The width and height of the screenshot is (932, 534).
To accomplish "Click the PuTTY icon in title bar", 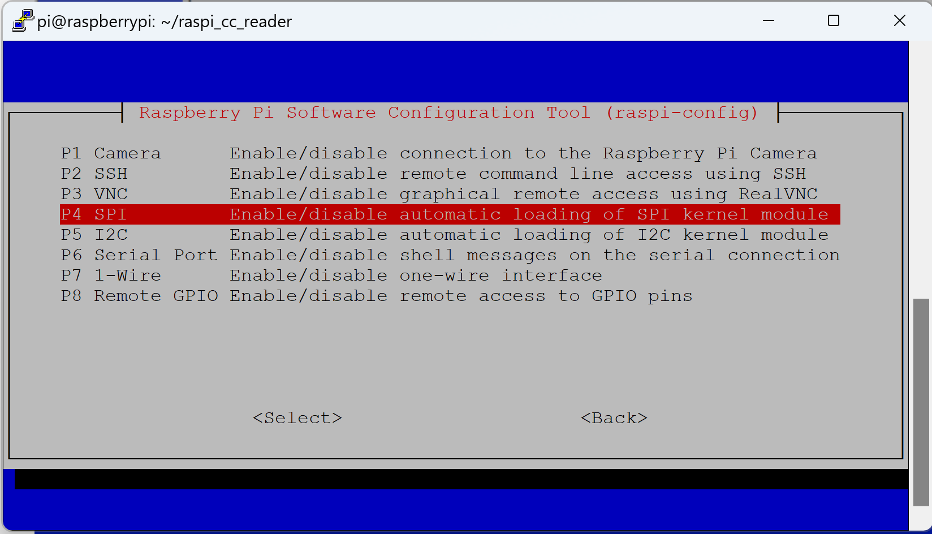I will click(x=22, y=21).
